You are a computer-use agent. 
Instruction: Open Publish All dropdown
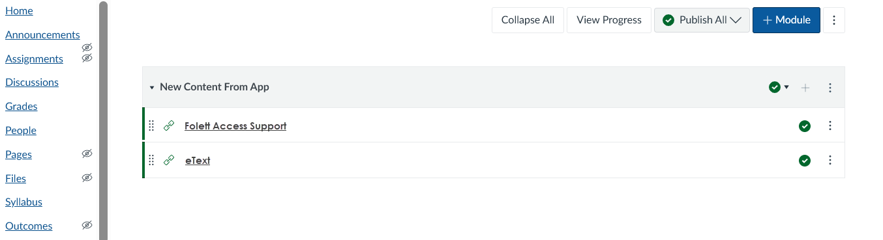702,20
